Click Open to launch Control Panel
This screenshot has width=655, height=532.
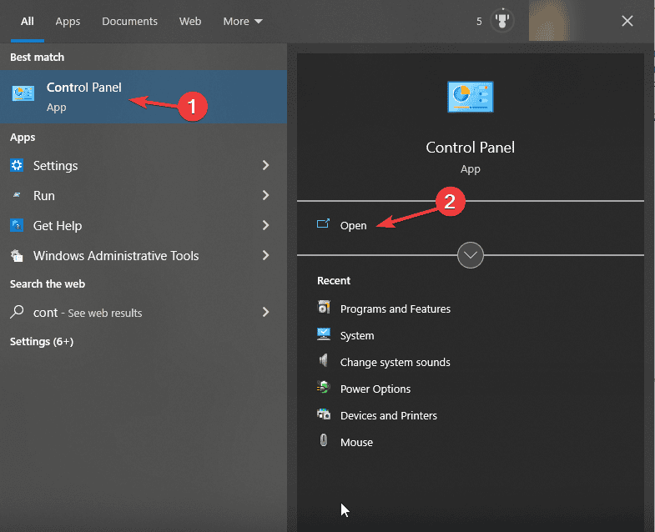pos(354,225)
